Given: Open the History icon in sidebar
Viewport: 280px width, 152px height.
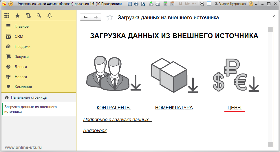Looking at the screenshot, I should point(28,16).
